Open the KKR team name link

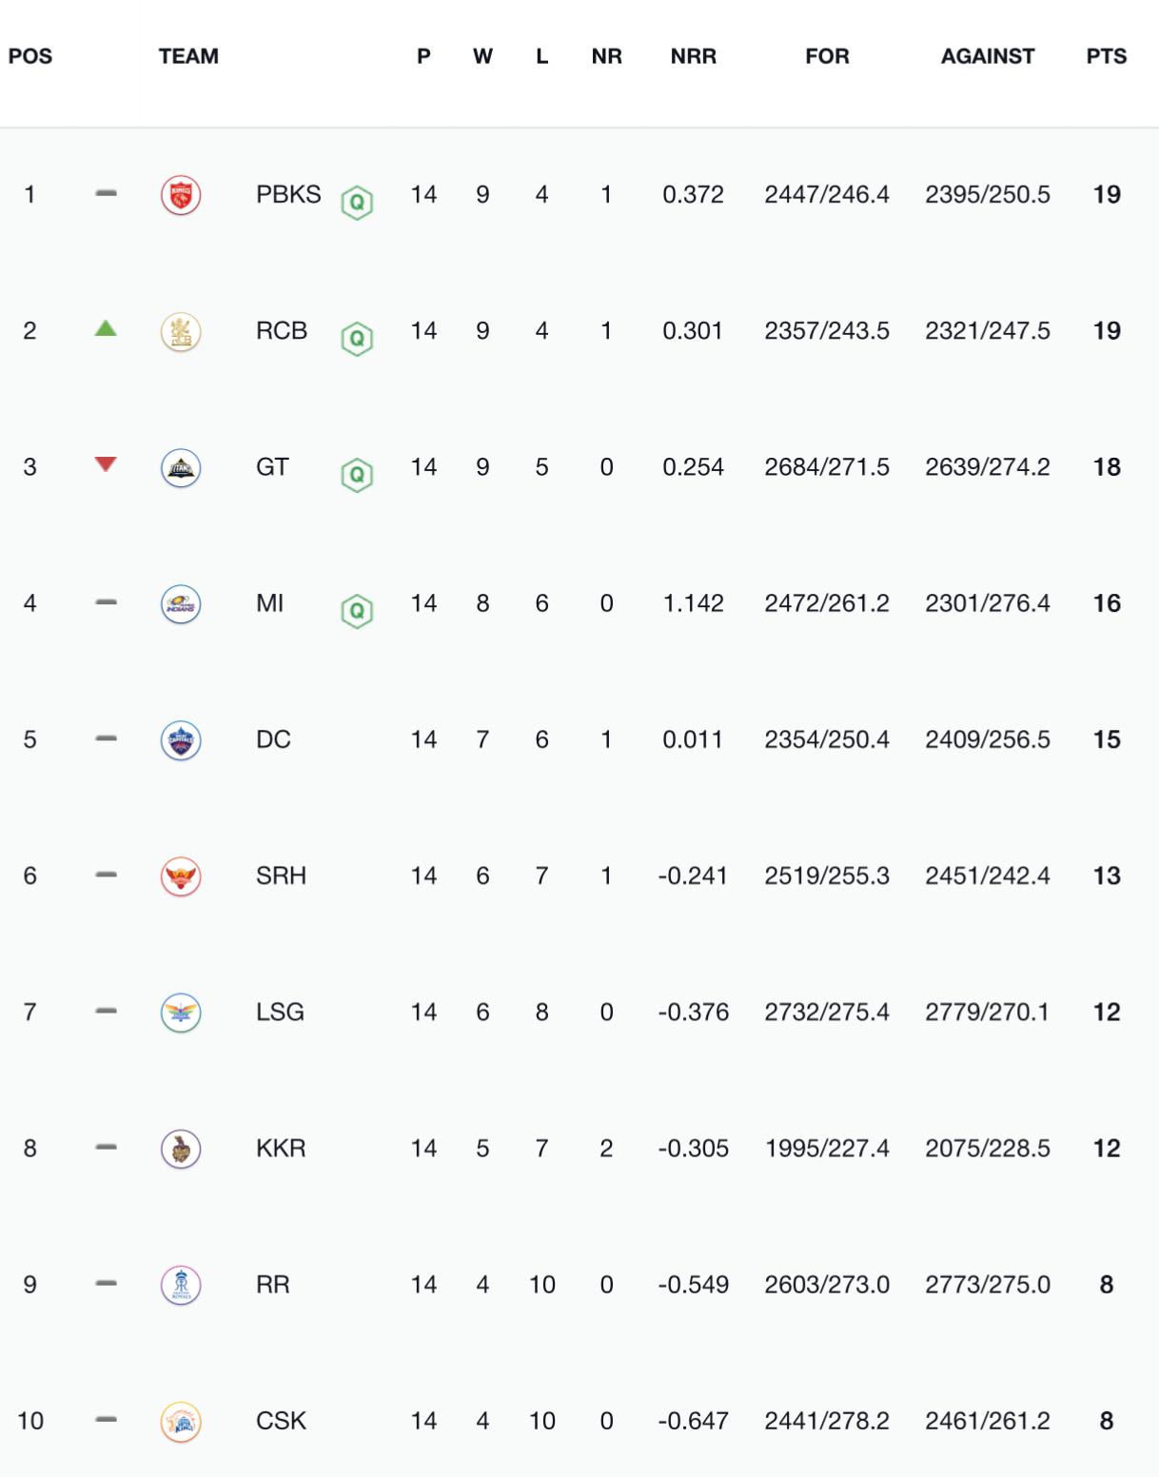coord(281,1149)
